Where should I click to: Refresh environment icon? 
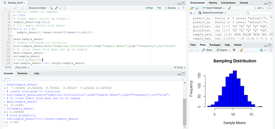pos(268,8)
